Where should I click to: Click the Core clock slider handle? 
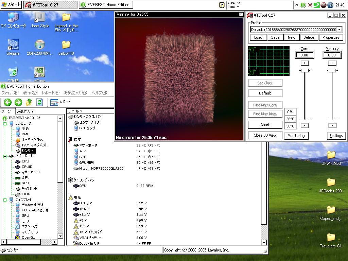[304, 70]
